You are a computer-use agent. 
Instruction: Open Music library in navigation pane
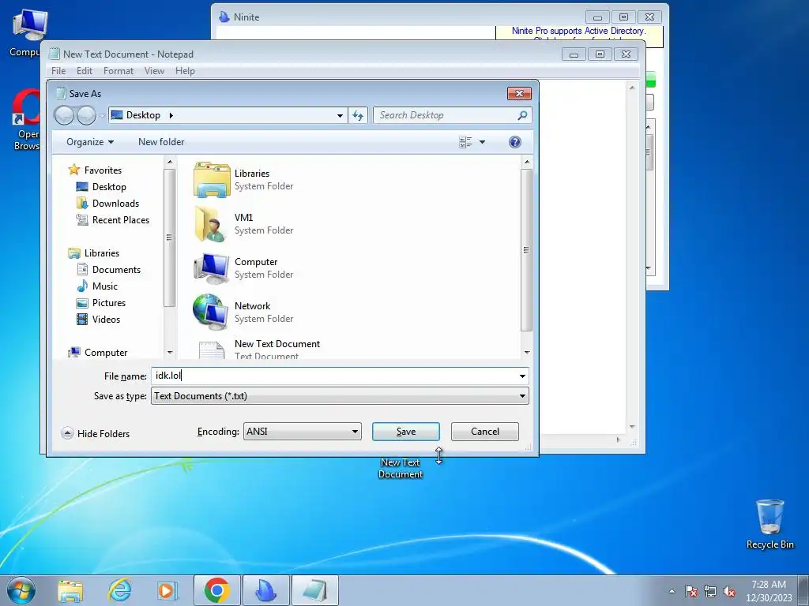pos(105,286)
